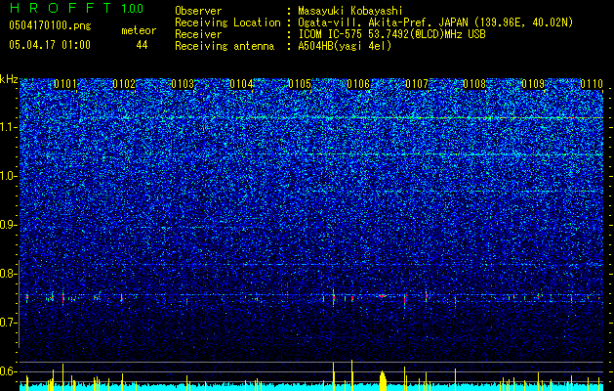Click the 0104 time marker

pos(241,84)
